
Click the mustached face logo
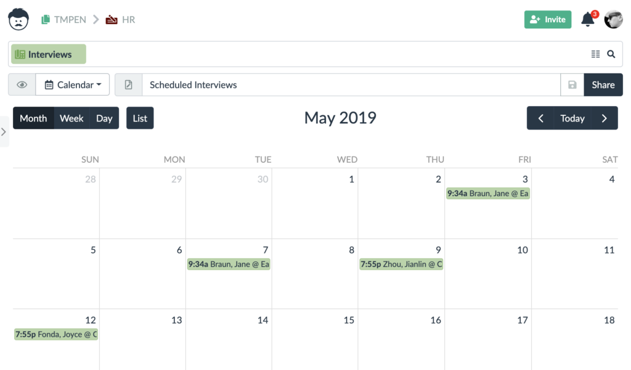click(x=18, y=19)
